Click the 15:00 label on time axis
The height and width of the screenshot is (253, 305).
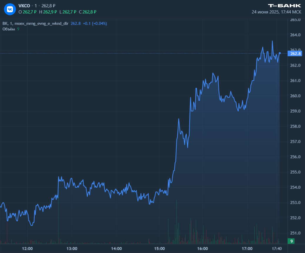point(159,249)
